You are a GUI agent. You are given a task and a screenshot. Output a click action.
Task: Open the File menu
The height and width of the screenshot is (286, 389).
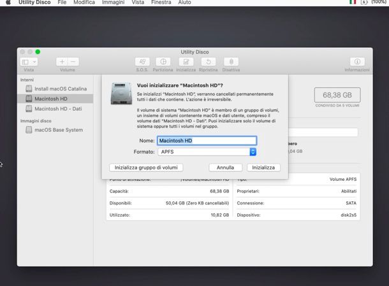(x=62, y=3)
